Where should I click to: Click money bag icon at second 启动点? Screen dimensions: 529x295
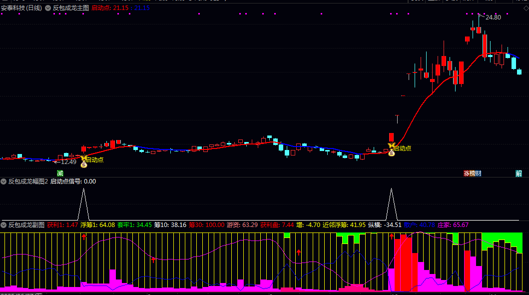pos(391,153)
